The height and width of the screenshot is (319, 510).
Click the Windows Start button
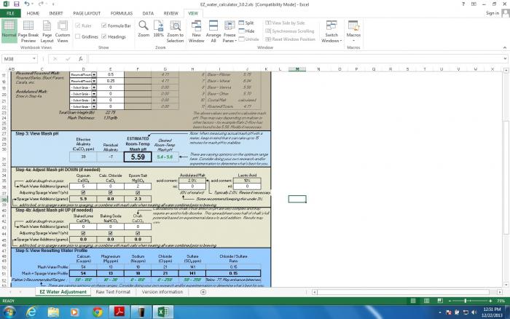point(9,312)
